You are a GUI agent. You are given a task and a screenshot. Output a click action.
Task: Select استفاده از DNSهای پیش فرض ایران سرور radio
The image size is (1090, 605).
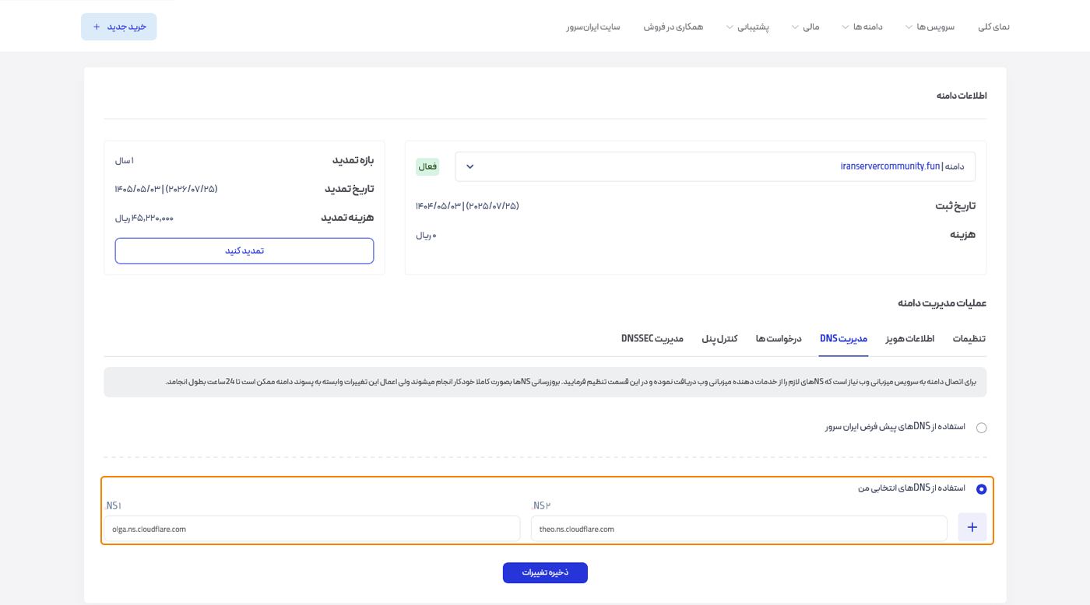[x=981, y=428]
